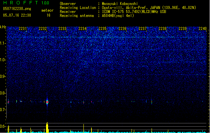This screenshot has height=133, width=210.
Task: Click time marker 2237 on spectrogram
Action: pos(143,29)
